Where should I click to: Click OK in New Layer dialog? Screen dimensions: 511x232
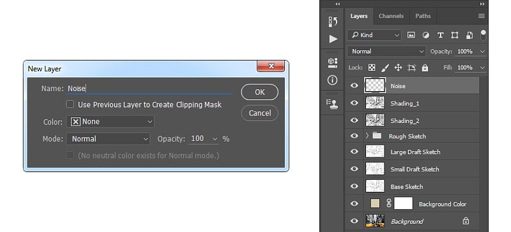tap(260, 92)
